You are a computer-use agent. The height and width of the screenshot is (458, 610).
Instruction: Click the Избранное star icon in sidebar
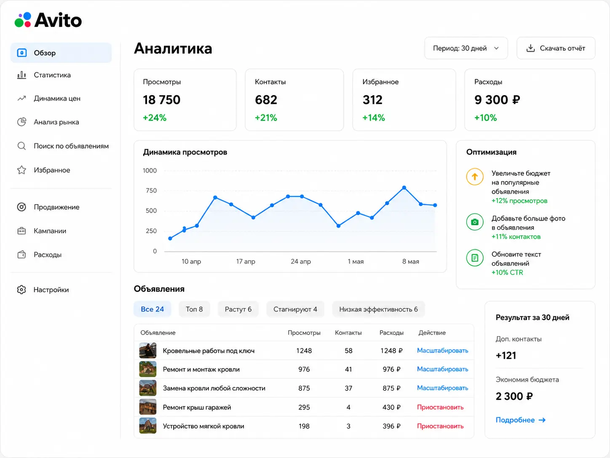21,170
